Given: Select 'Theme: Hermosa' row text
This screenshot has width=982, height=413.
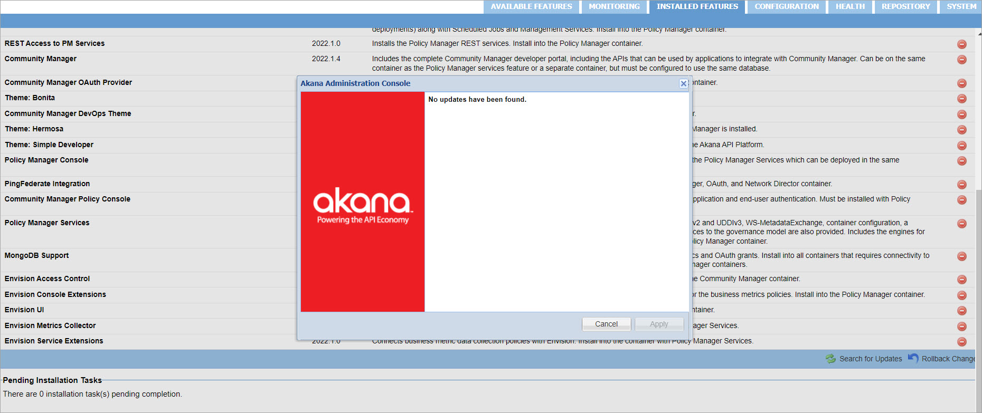Looking at the screenshot, I should (34, 129).
